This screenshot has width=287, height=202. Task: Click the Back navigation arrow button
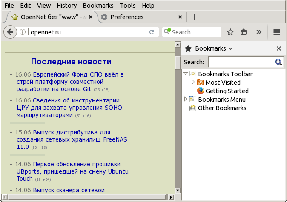10,32
